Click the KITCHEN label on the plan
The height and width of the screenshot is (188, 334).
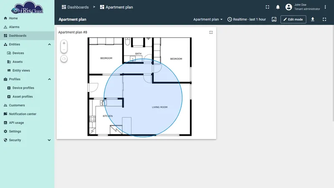tap(108, 116)
